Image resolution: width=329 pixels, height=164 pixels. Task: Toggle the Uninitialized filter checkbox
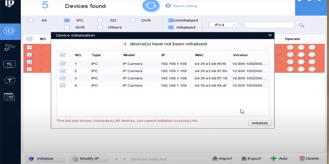171,20
